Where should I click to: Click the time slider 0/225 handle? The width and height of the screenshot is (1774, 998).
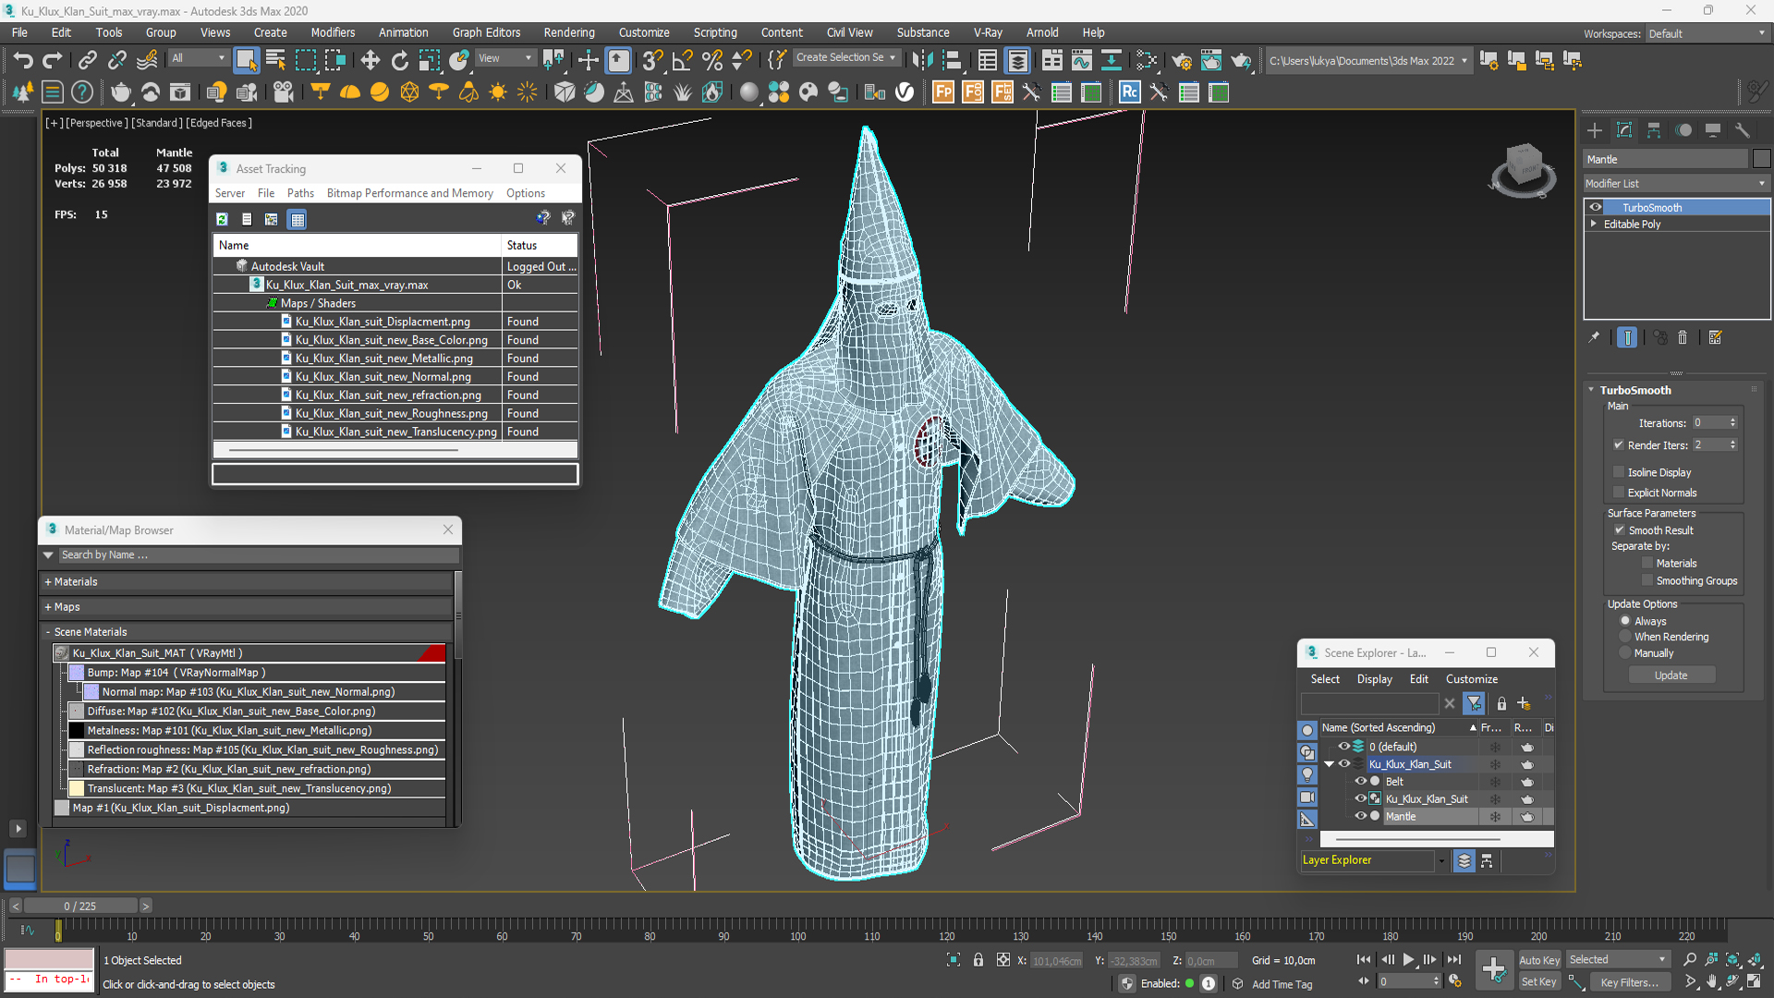point(80,906)
